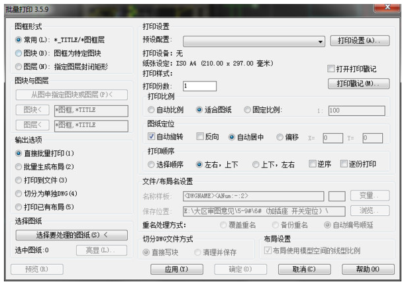Click the 应用(Y) button

[x=177, y=269]
